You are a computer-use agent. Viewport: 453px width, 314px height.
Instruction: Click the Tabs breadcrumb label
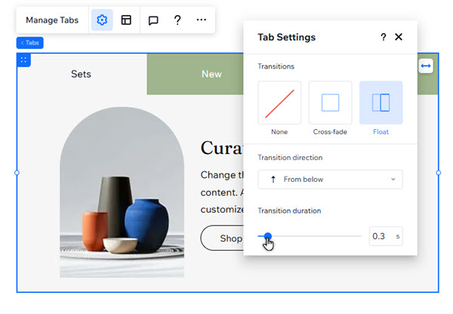pyautogui.click(x=30, y=43)
